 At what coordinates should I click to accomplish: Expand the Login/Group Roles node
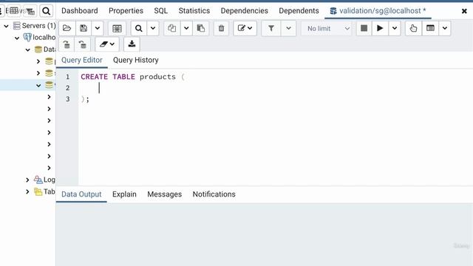(27, 180)
